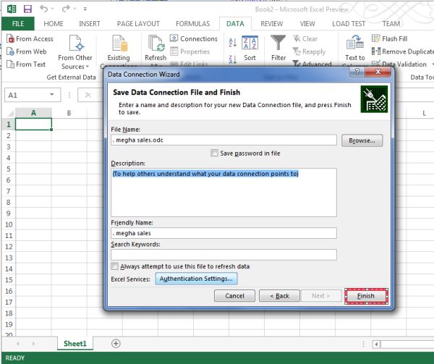
Task: Click the select-all corner of the sheet
Action: coord(9,113)
